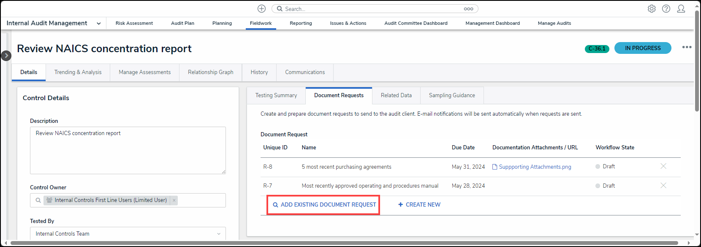Switch to the Trending & Analysis tab
701x247 pixels.
click(x=78, y=72)
